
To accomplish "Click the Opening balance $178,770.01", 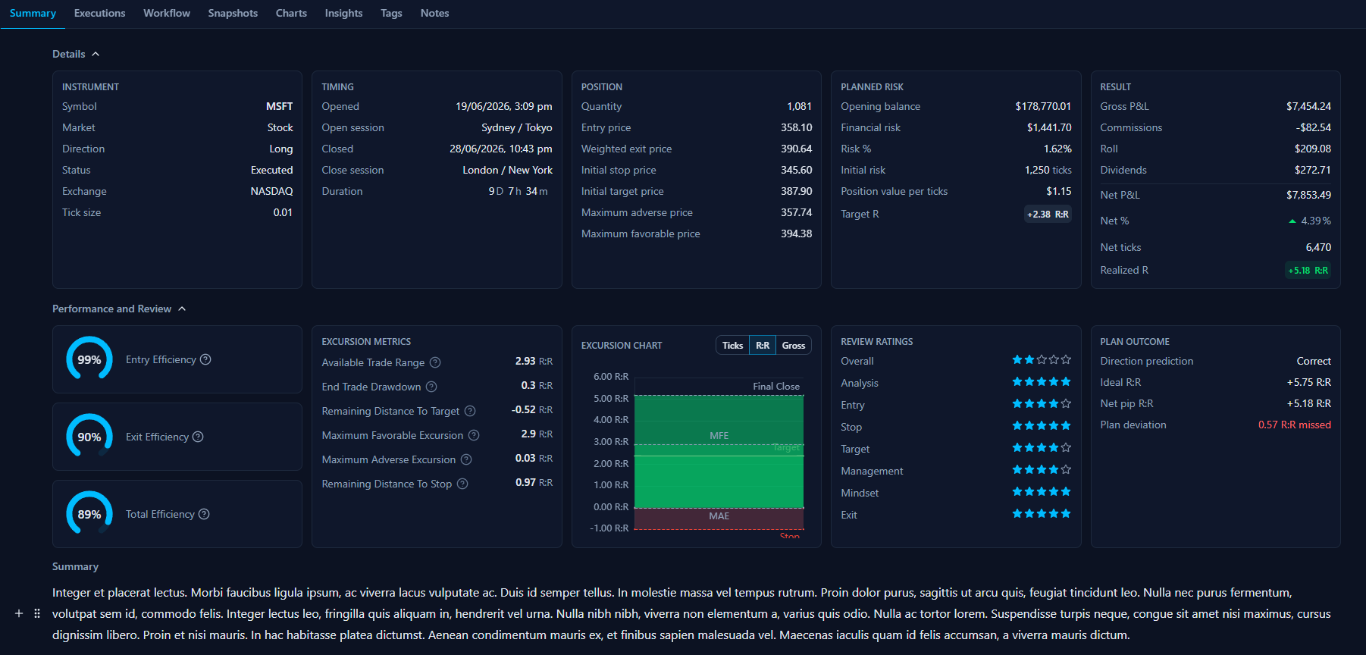I will point(1043,106).
